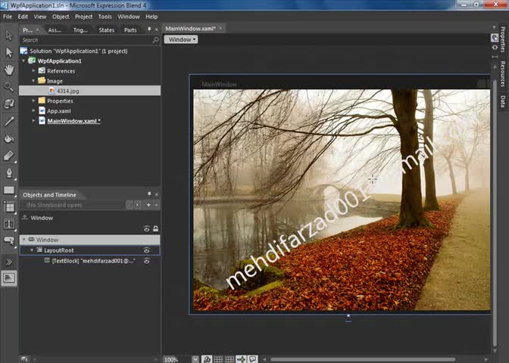Expand the References node
Screen dimensions: 509x363
coord(33,70)
